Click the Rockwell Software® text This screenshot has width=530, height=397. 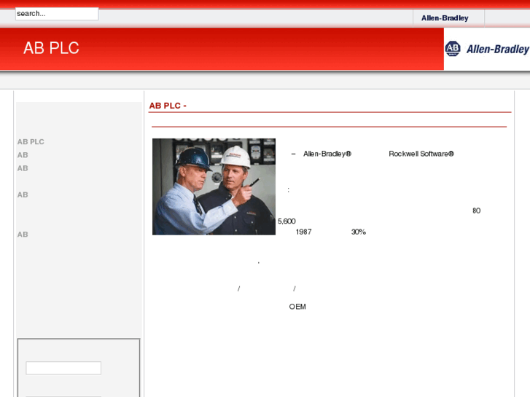(x=421, y=154)
